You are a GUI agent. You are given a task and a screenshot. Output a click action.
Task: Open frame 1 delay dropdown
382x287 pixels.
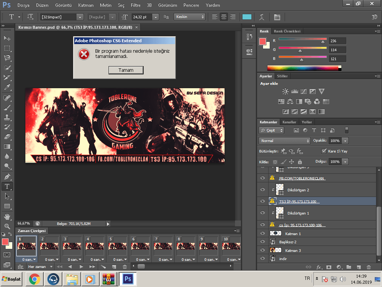35,260
